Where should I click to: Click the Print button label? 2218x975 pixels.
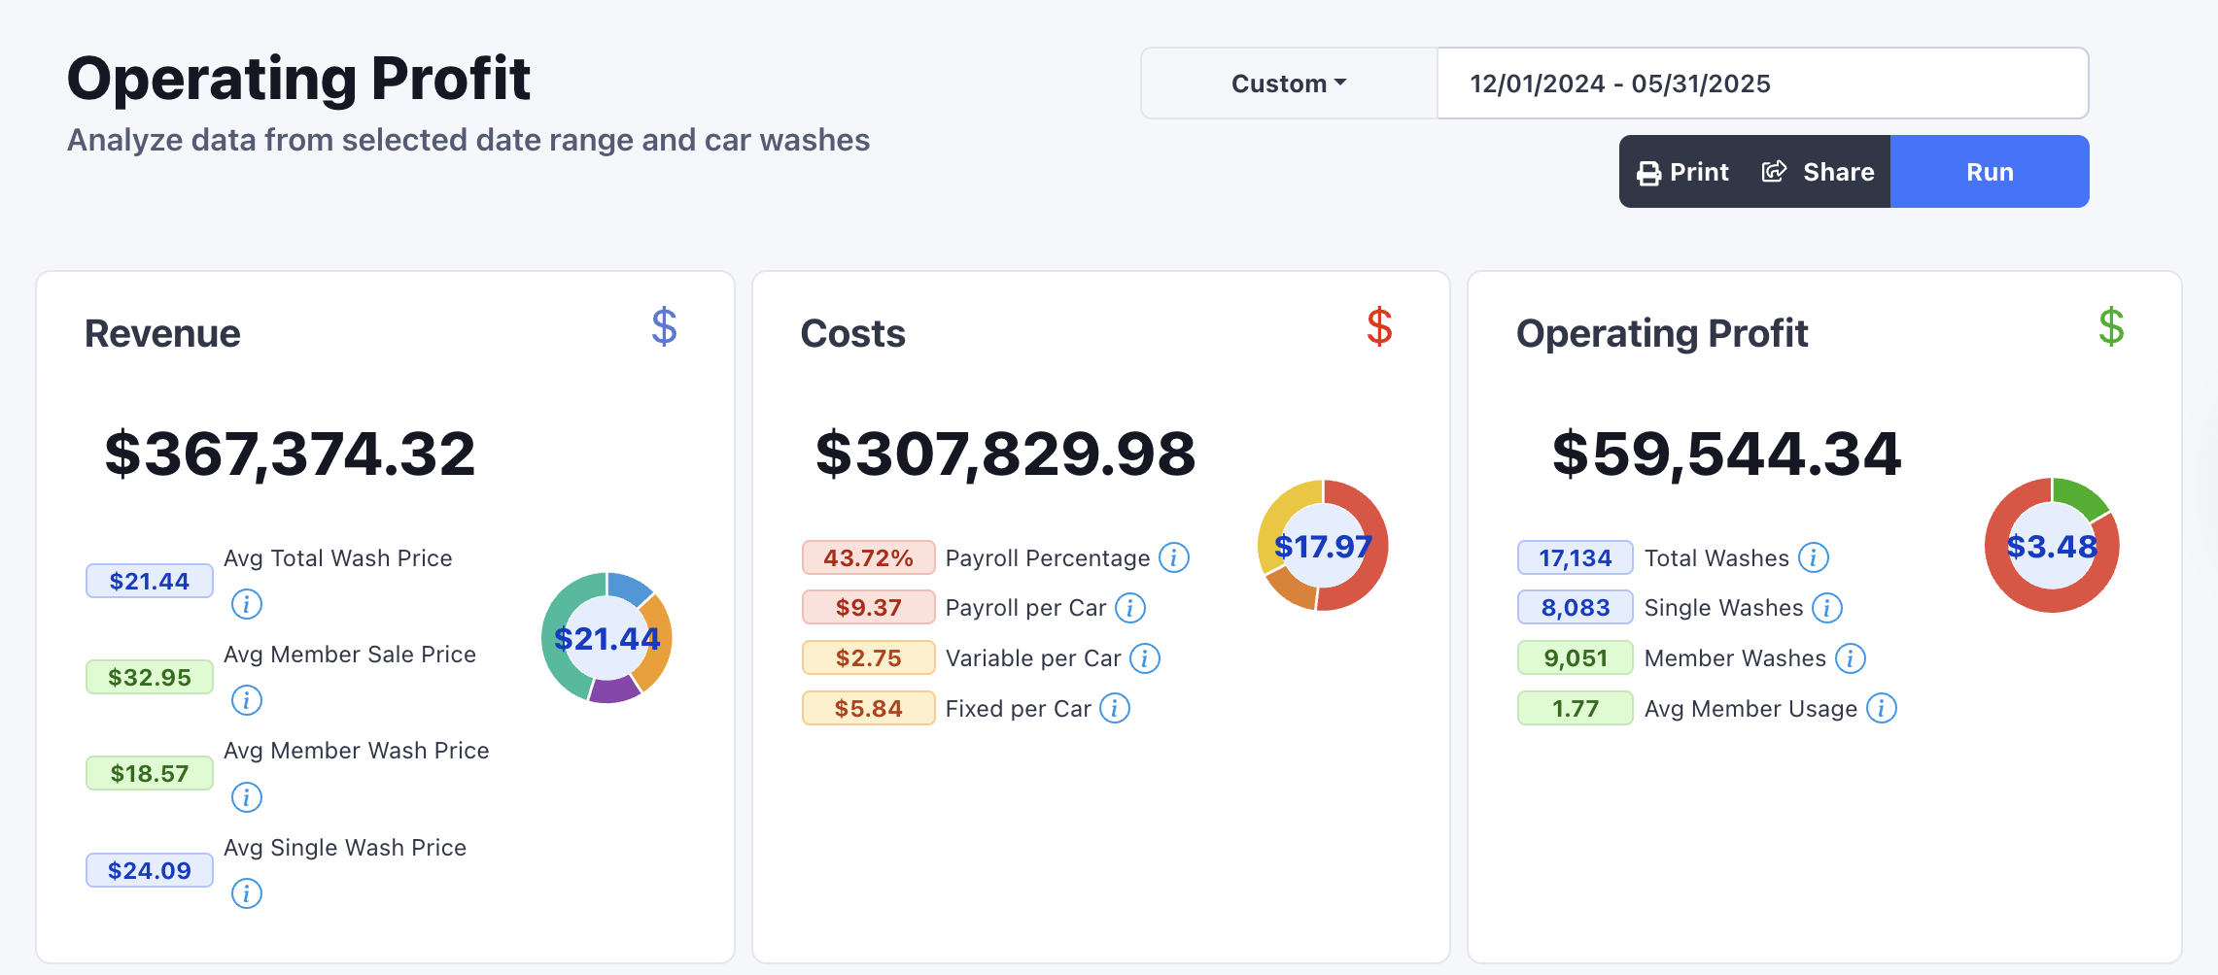click(1699, 172)
